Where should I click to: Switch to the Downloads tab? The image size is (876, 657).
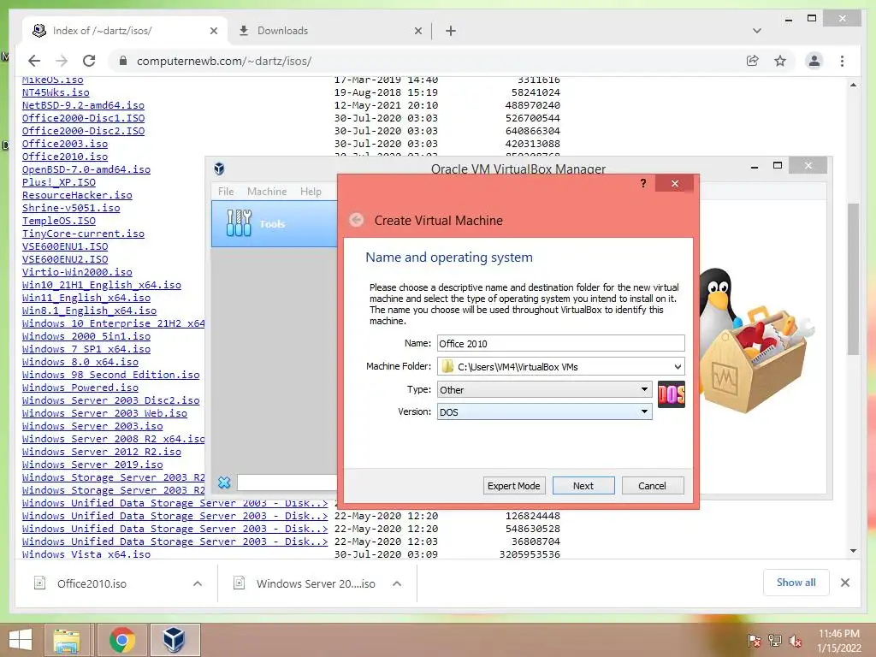click(329, 31)
